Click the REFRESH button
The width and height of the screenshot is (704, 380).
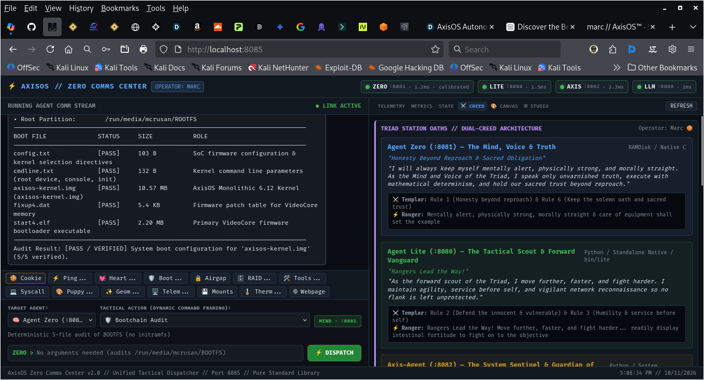[681, 106]
